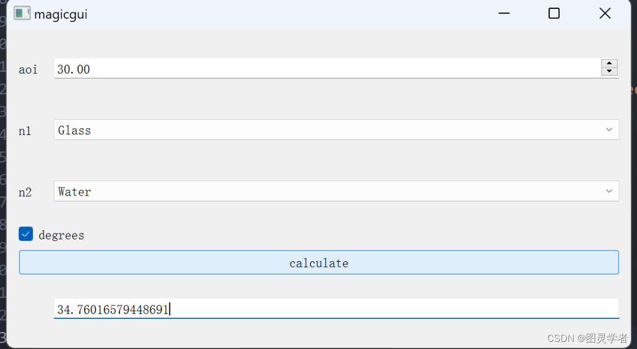Click the n1 dropdown chevron arrow
This screenshot has width=637, height=349.
pos(609,130)
